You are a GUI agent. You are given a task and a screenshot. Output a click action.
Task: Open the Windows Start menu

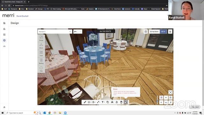(x=3, y=113)
